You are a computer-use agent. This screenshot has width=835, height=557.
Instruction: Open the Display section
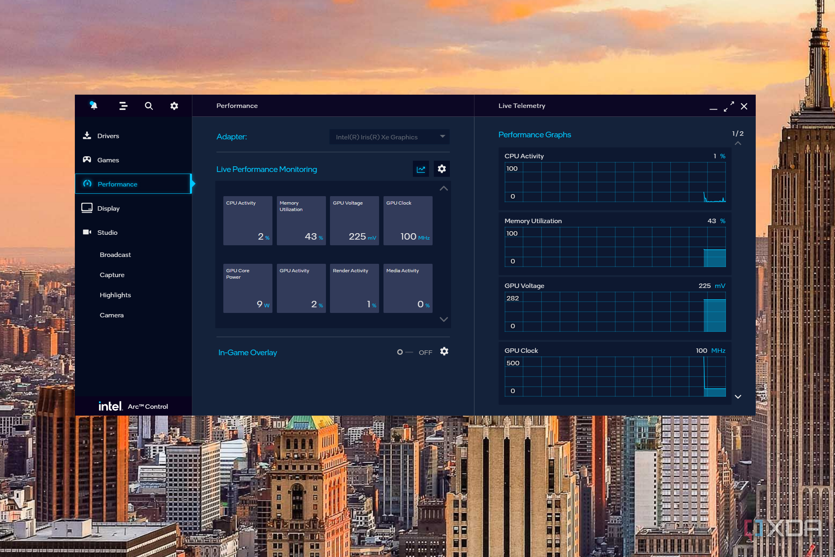point(133,208)
